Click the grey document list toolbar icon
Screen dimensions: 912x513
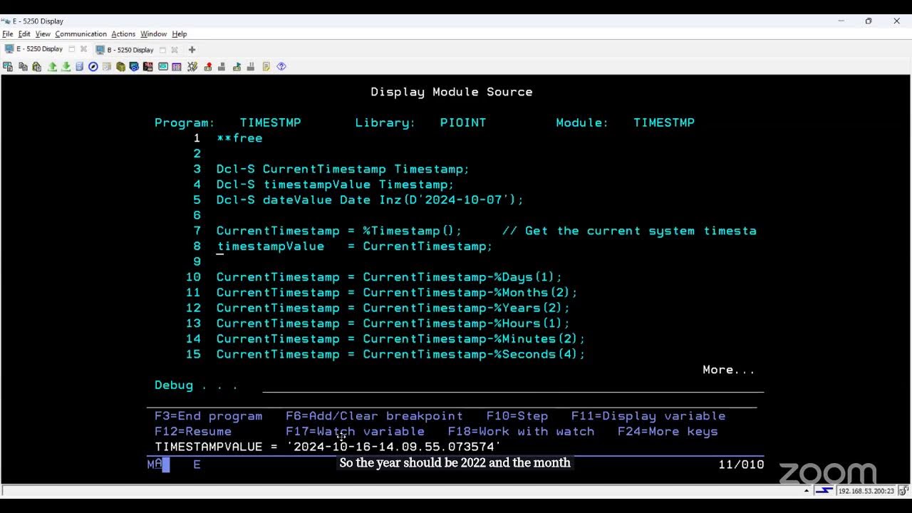click(107, 66)
